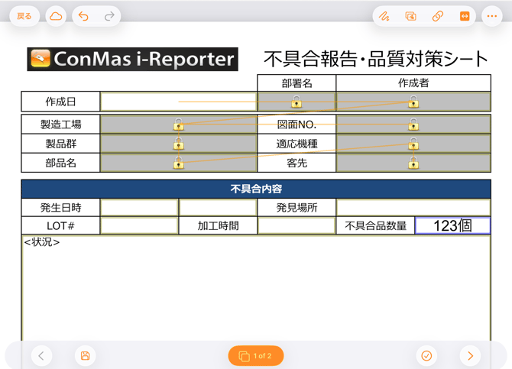Screen dimensions: 512x369
Task: Click the link chain icon
Action: (438, 16)
